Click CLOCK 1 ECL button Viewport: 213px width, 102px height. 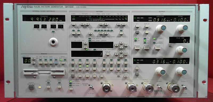click(137, 68)
